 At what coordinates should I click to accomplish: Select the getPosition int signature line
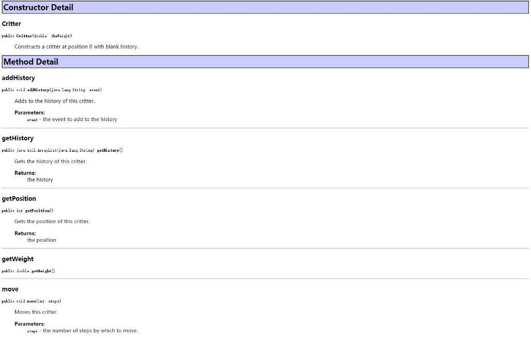pos(27,211)
